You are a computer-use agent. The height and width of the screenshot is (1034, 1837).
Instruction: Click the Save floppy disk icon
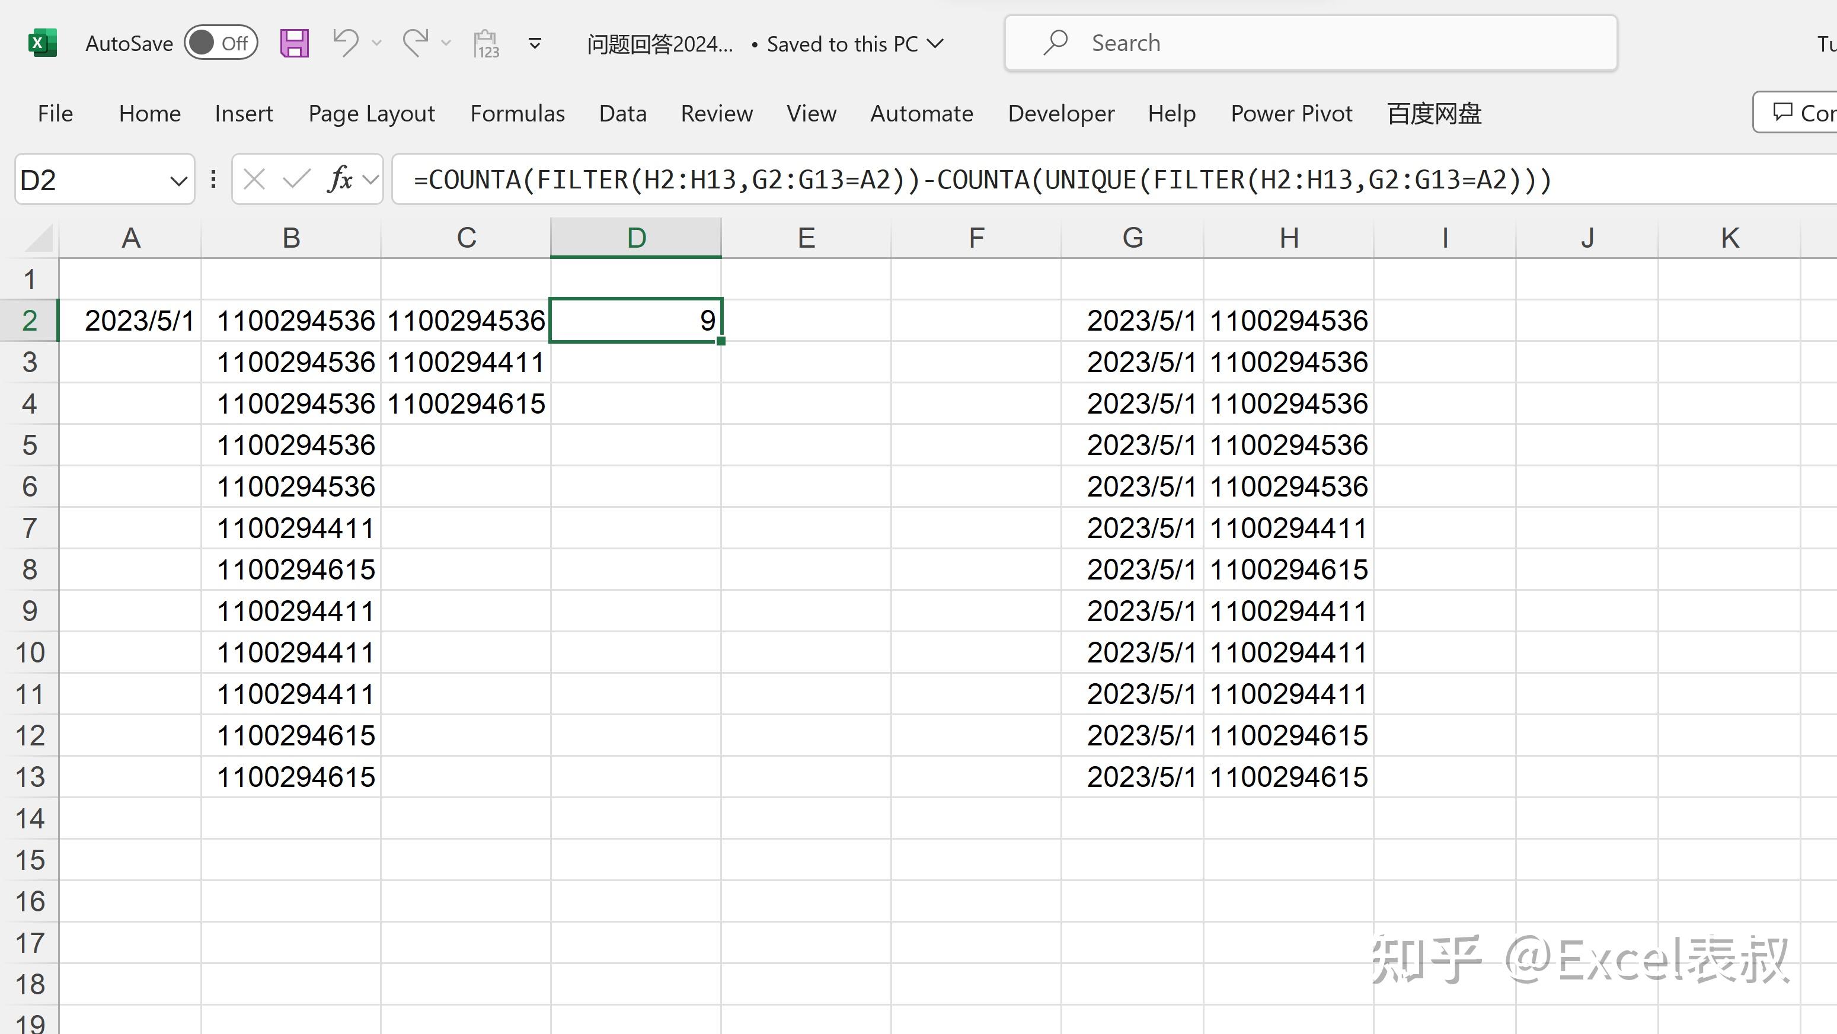(x=294, y=43)
